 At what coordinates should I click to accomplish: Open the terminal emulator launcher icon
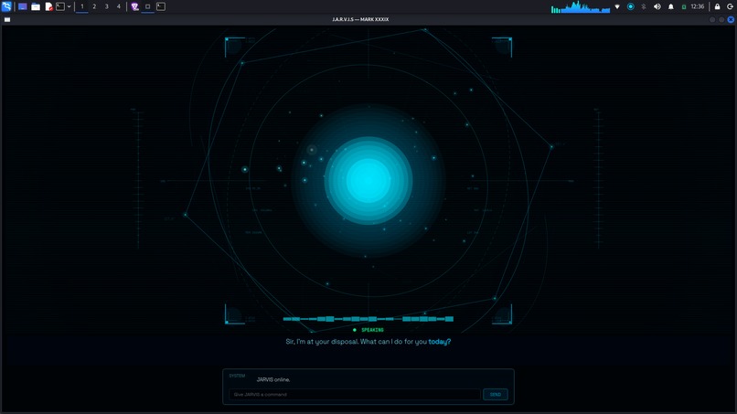pyautogui.click(x=60, y=6)
